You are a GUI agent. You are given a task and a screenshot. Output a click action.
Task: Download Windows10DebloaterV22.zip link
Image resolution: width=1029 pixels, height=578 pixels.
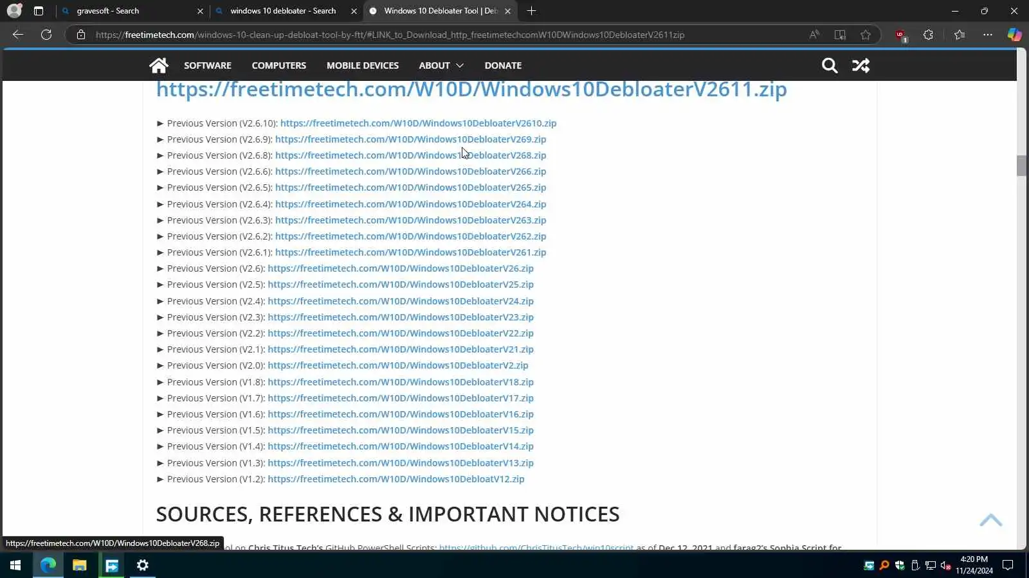click(401, 333)
